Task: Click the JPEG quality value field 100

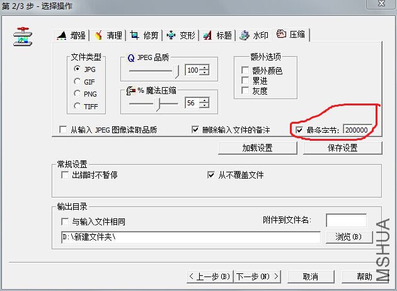Action: point(192,70)
